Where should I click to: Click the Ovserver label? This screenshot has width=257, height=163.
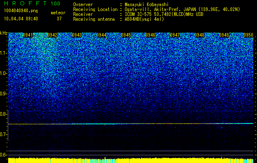tap(83, 4)
